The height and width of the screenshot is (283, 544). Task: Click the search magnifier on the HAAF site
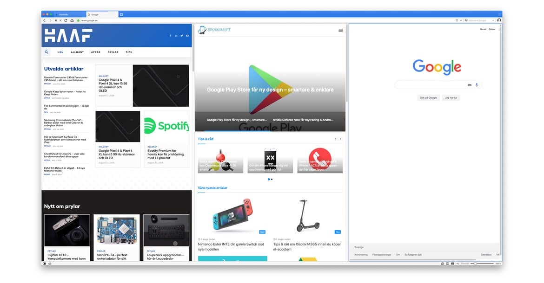(x=46, y=52)
